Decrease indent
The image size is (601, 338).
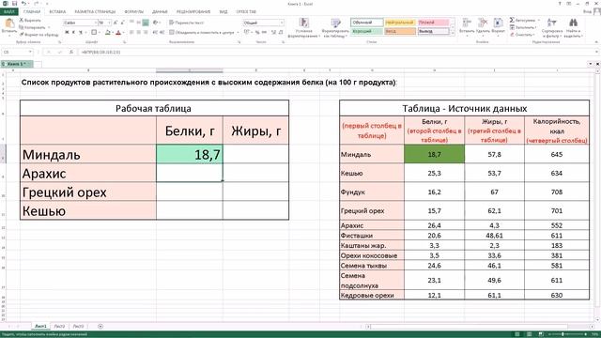[155, 33]
